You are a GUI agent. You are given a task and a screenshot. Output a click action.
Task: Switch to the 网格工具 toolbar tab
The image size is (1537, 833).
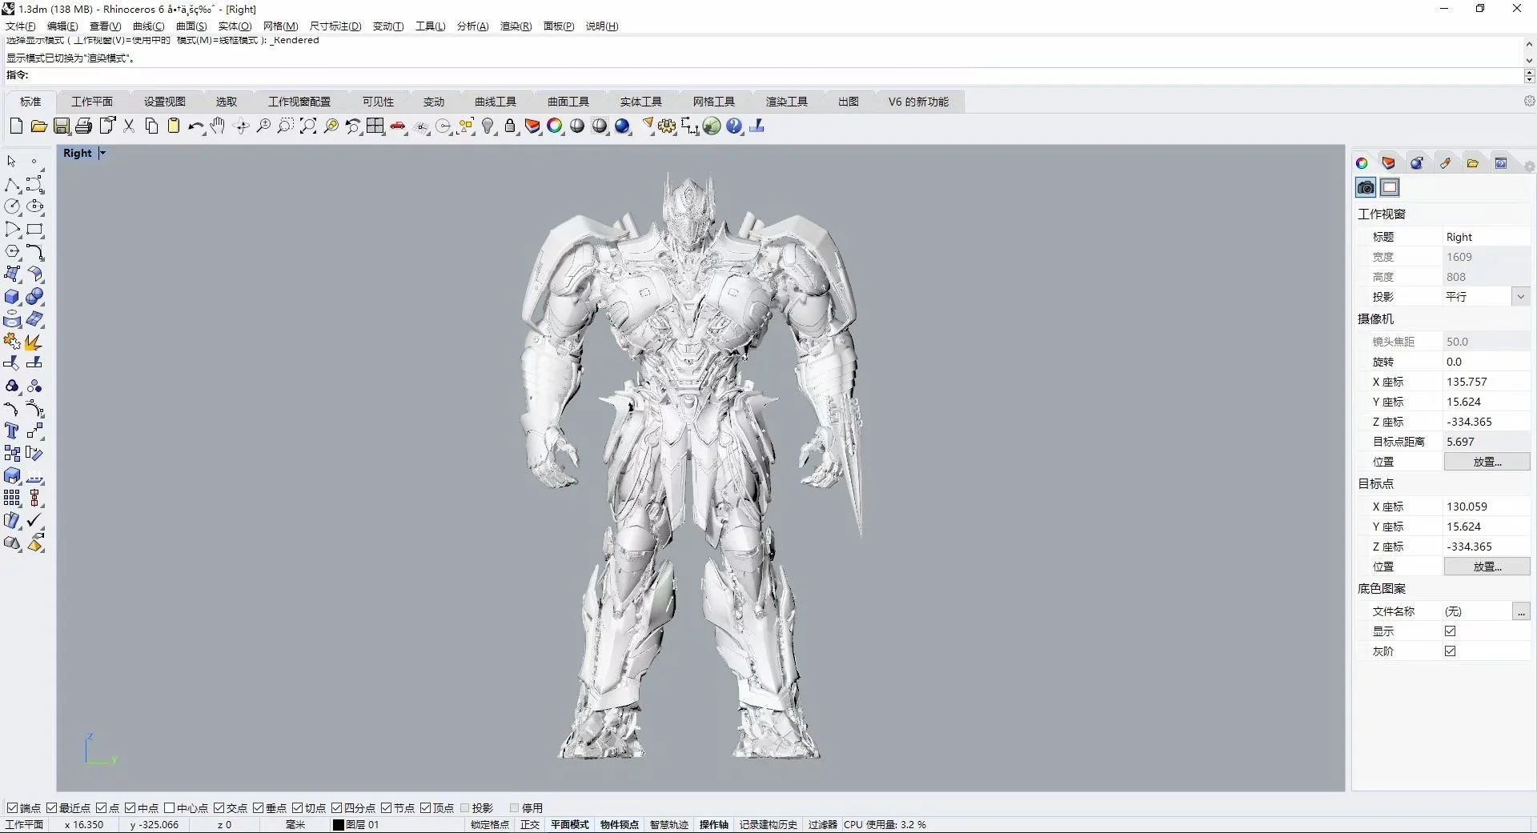coord(714,102)
